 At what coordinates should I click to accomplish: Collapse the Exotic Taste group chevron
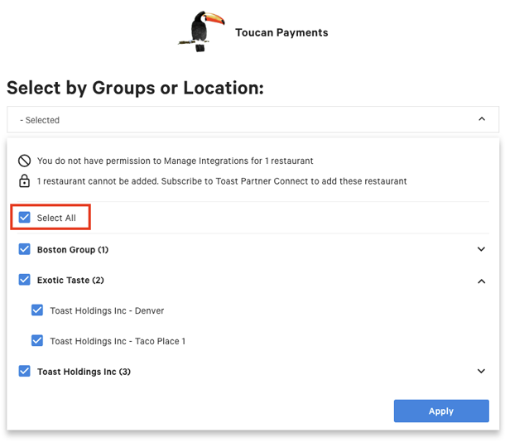click(x=481, y=281)
